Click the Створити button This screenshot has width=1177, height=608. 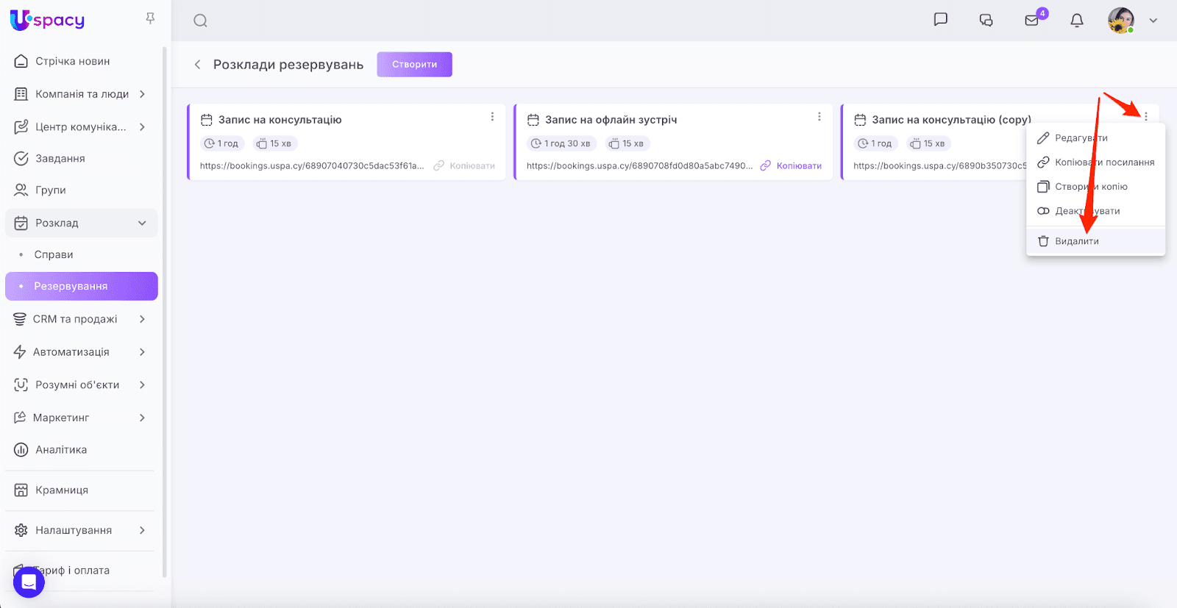414,65
